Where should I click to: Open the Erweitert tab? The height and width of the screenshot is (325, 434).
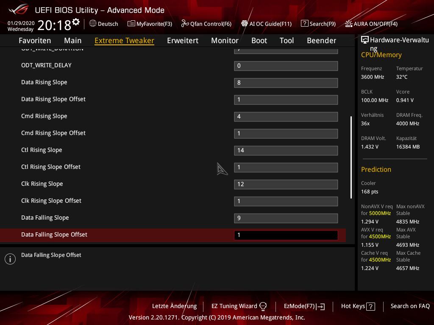[183, 41]
